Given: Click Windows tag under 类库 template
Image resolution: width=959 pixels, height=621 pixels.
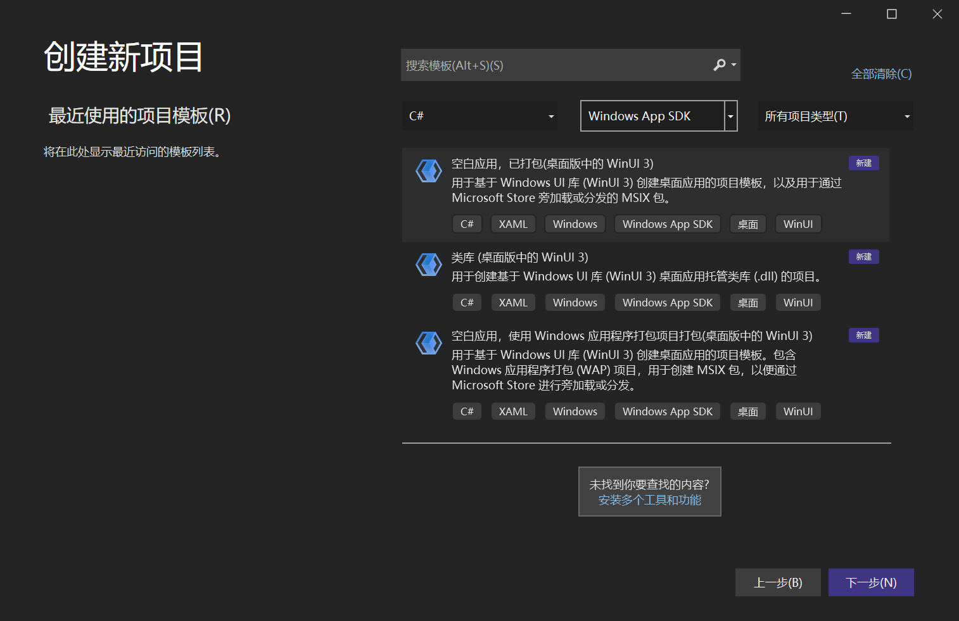Looking at the screenshot, I should [575, 303].
